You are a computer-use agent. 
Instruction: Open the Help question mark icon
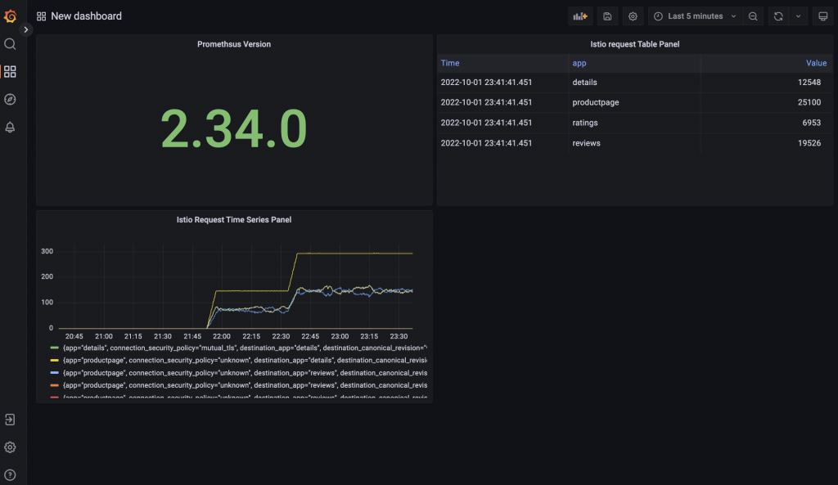(x=10, y=475)
